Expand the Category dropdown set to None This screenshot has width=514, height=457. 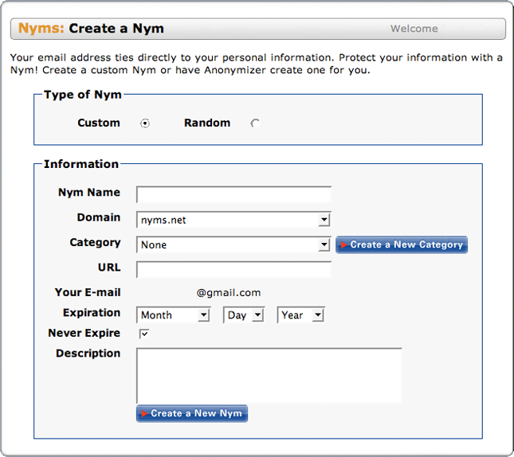point(233,244)
